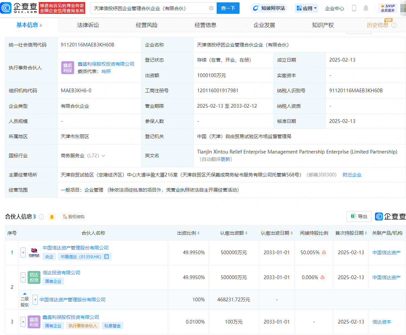
Task: Click the orange bell beside 合伙人信息
Action: 52,217
